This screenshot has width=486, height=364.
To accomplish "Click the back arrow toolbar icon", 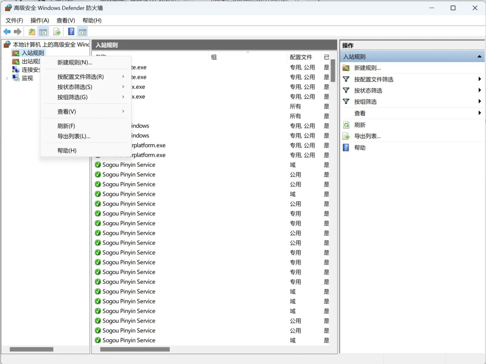I will pos(7,32).
